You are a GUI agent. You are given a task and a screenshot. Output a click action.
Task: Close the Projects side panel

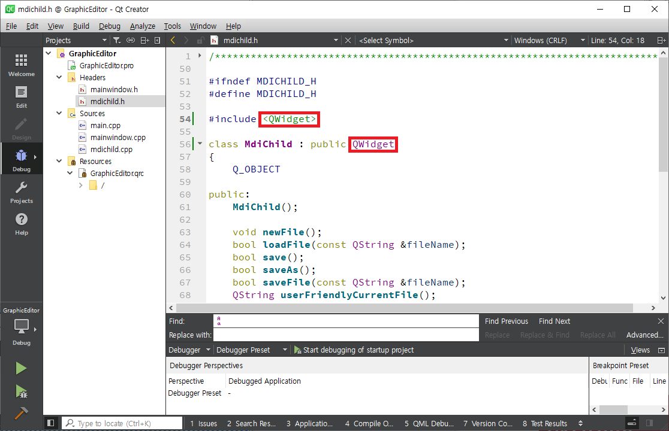158,41
